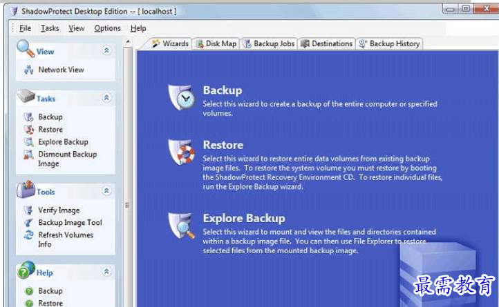Click the Explore Backup icon under Tasks
This screenshot has width=499, height=307.
pyautogui.click(x=28, y=141)
